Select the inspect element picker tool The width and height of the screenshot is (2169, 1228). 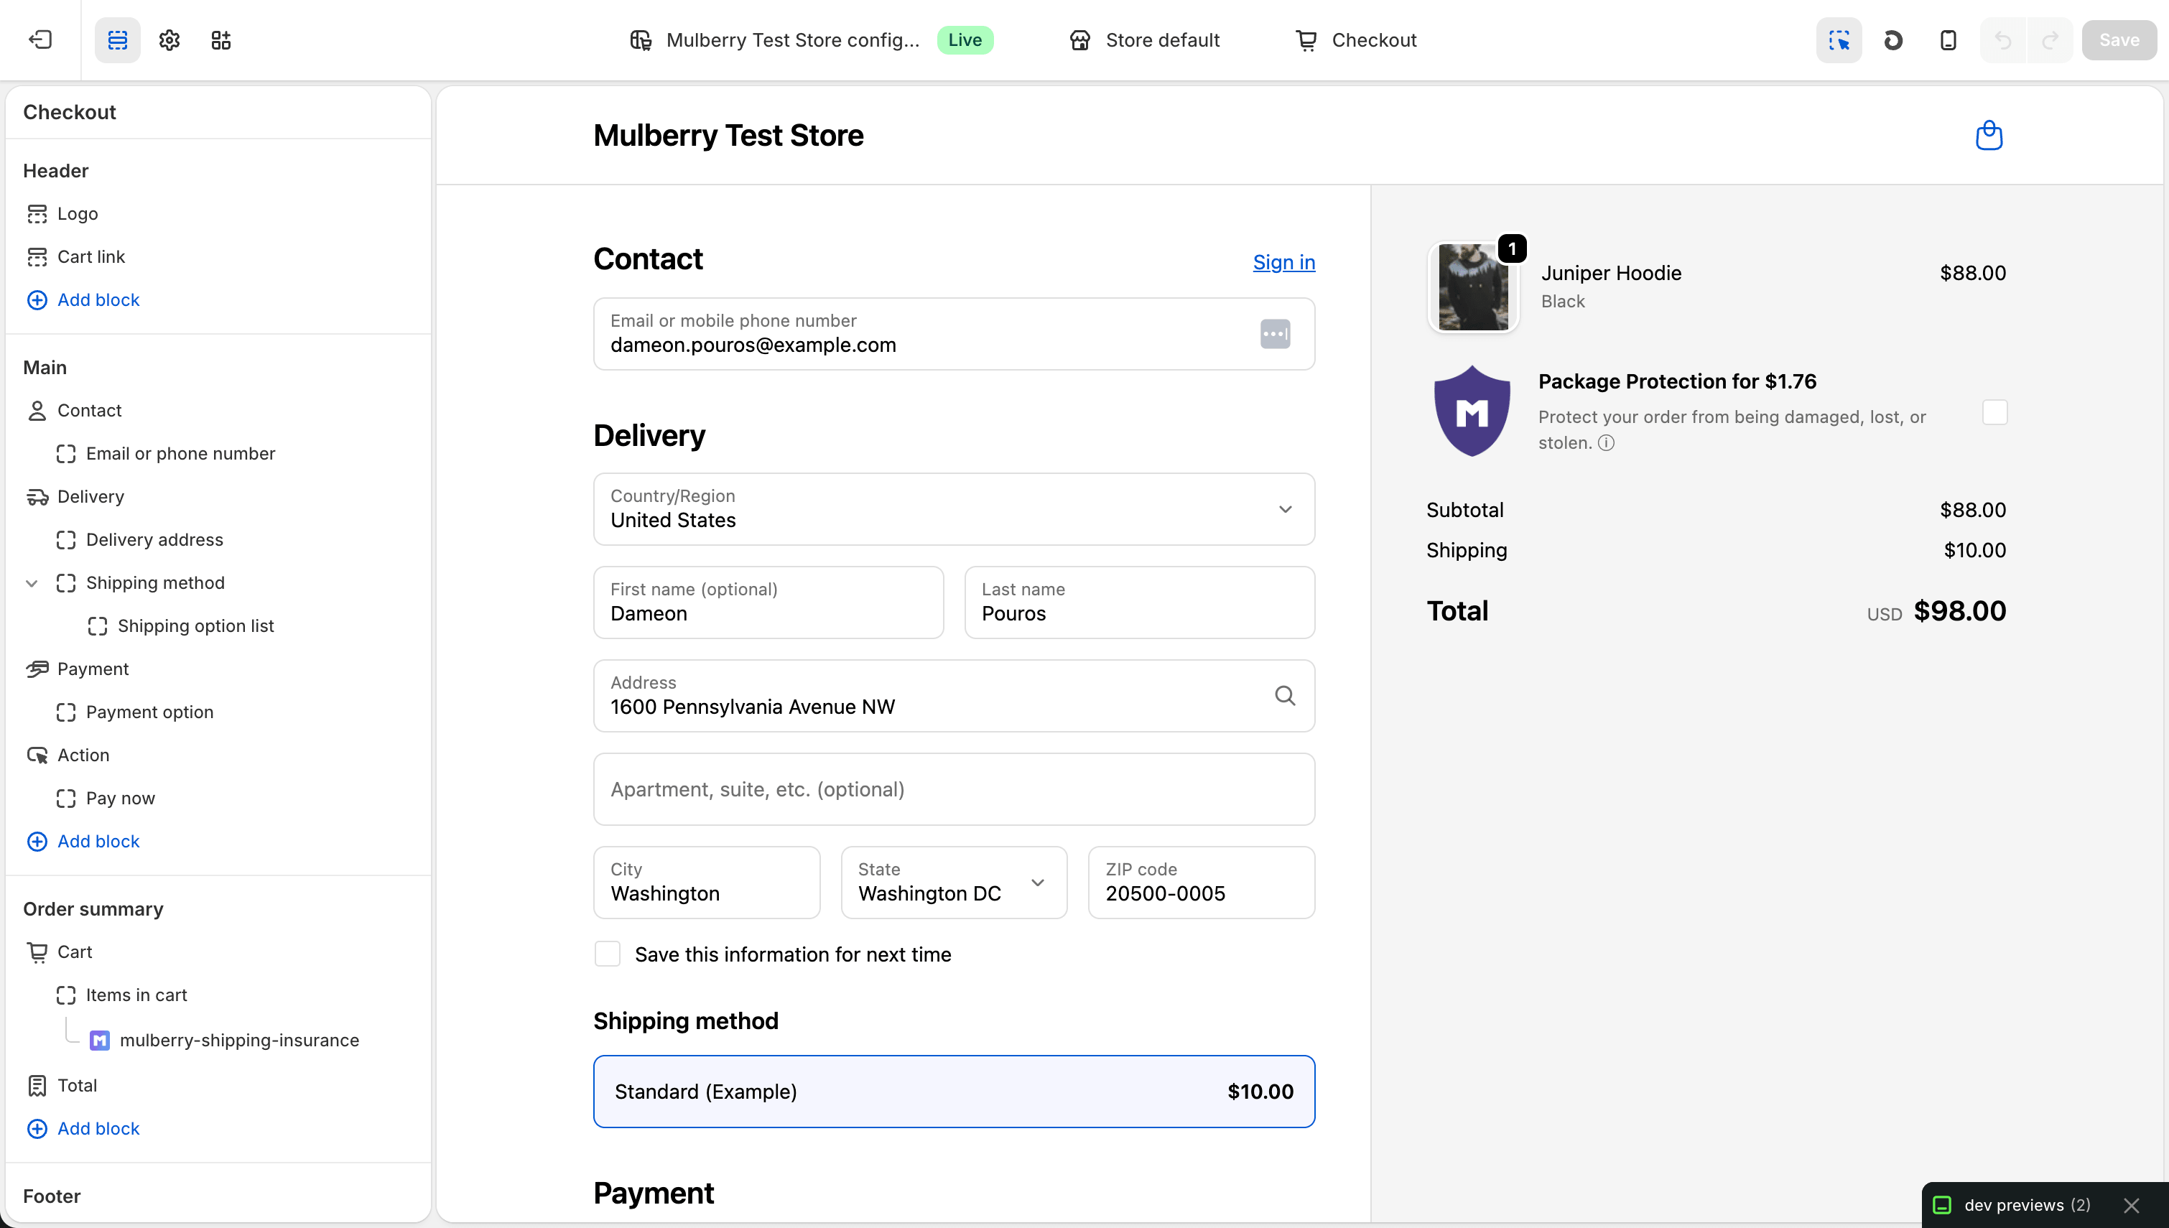1839,39
